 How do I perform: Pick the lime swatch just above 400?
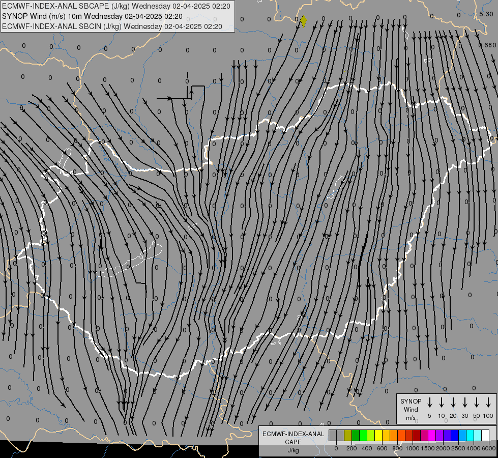371,435
